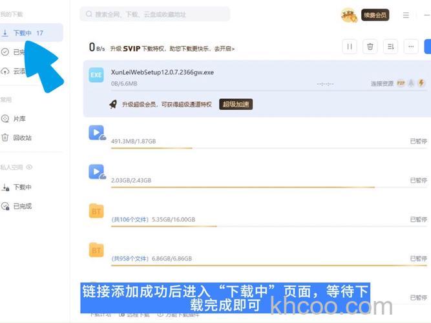Pause all downloads with the pause icon
This screenshot has width=431, height=323.
click(350, 47)
